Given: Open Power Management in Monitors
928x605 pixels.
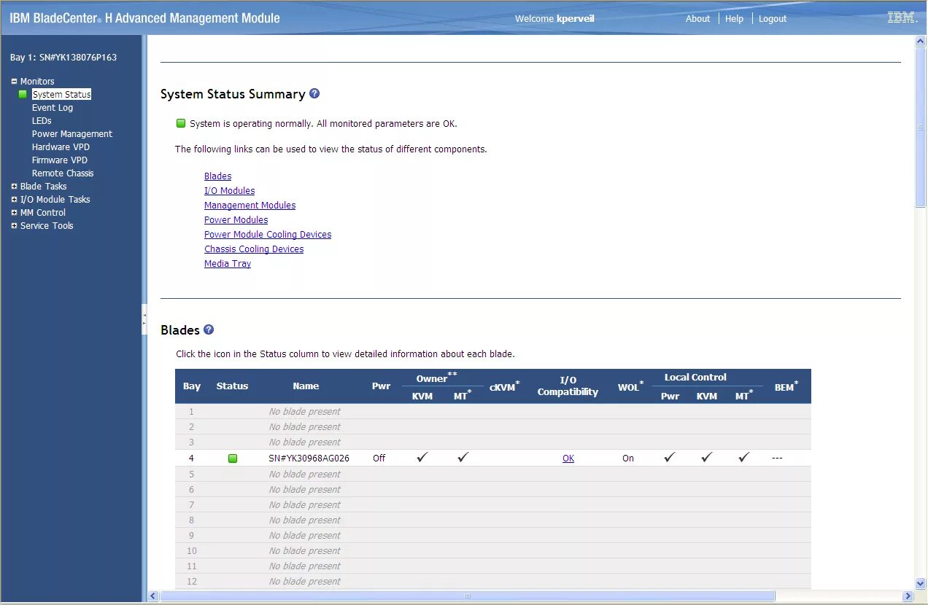Looking at the screenshot, I should point(72,134).
